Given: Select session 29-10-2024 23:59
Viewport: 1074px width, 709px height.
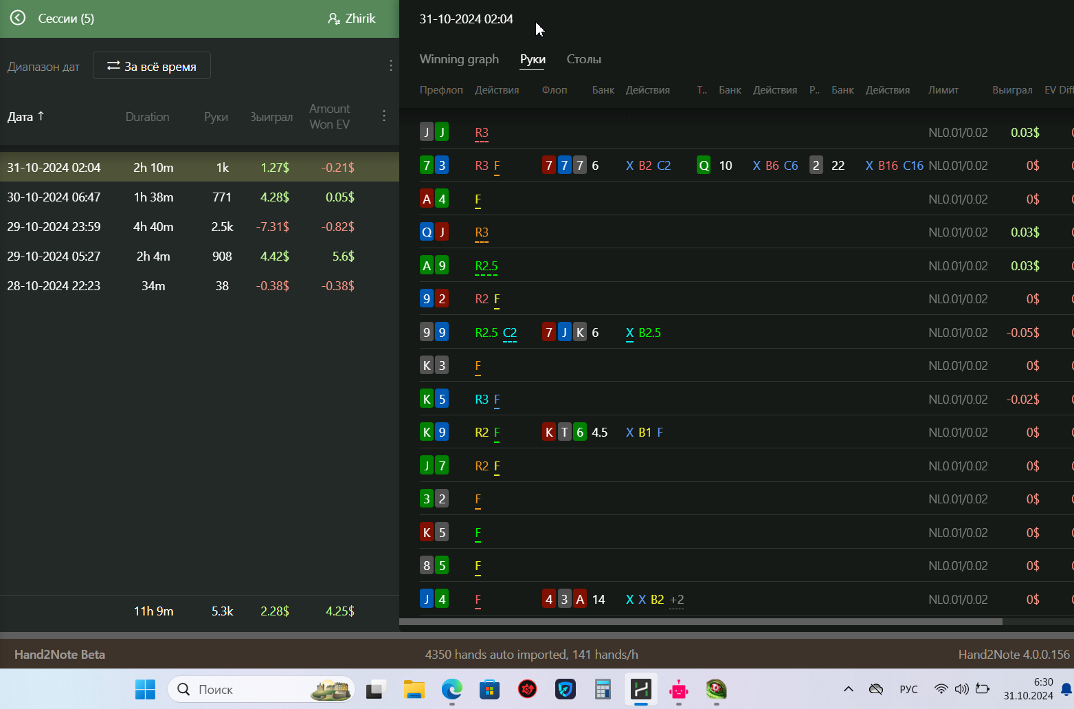Looking at the screenshot, I should pyautogui.click(x=199, y=226).
